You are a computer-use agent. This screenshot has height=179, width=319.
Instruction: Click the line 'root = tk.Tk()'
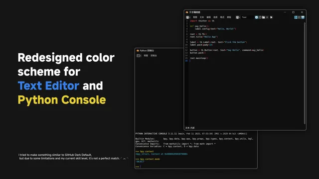click(x=198, y=34)
